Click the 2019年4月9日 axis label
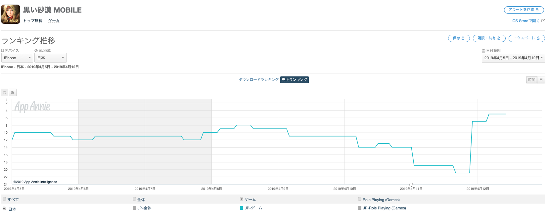 [x=278, y=189]
